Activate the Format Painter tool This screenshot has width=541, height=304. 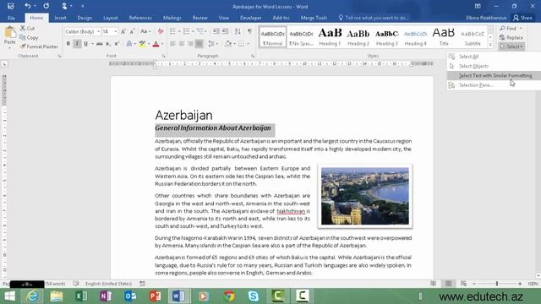pos(39,46)
